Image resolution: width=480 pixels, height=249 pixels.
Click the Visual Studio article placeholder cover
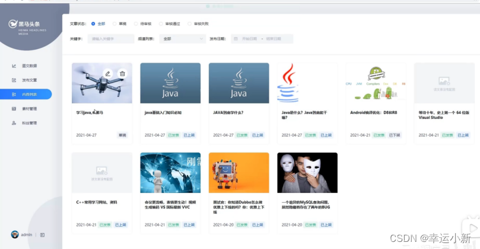pos(444,83)
